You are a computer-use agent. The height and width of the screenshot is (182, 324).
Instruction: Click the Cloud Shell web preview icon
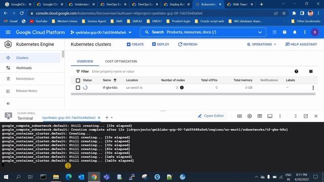click(260, 116)
